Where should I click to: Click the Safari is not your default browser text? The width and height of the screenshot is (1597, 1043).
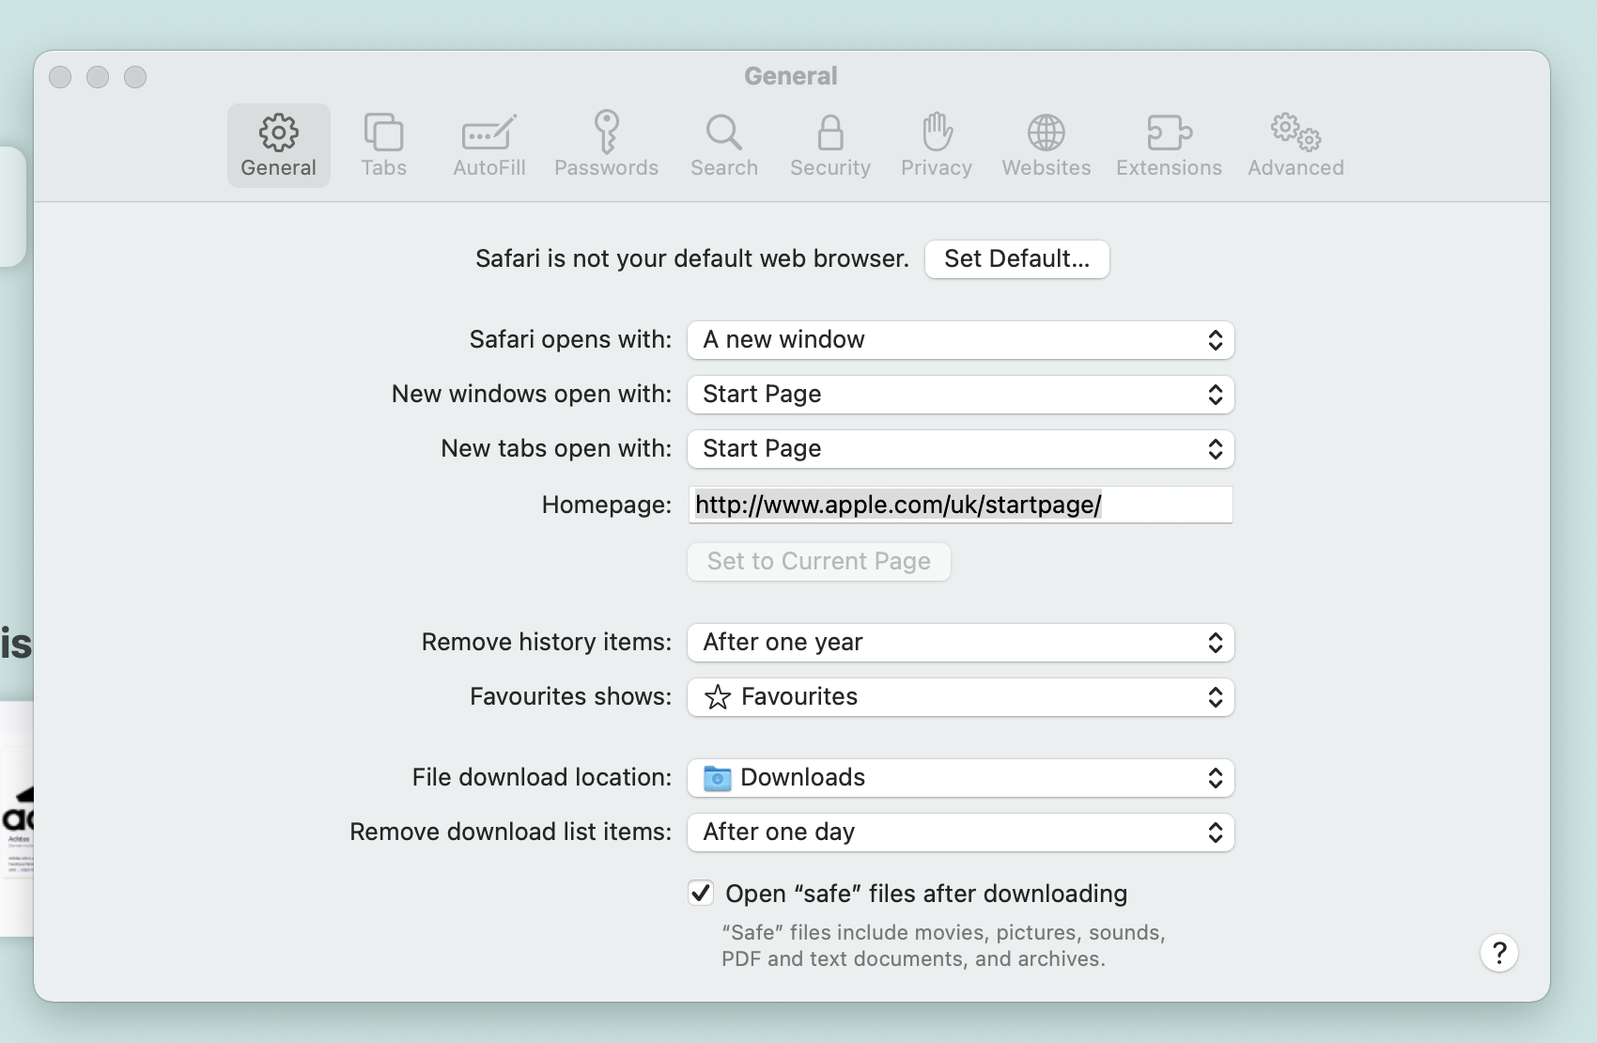coord(692,258)
